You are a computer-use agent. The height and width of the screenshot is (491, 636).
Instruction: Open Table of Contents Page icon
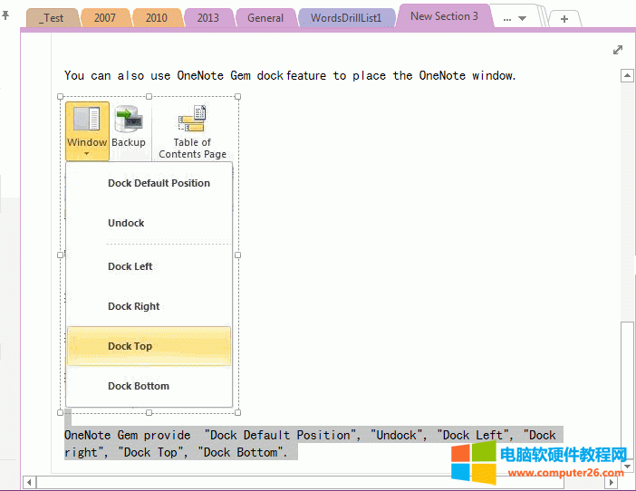pyautogui.click(x=192, y=119)
